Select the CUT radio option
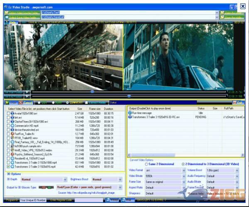Viewport: 249px width, 207px height. point(39,103)
